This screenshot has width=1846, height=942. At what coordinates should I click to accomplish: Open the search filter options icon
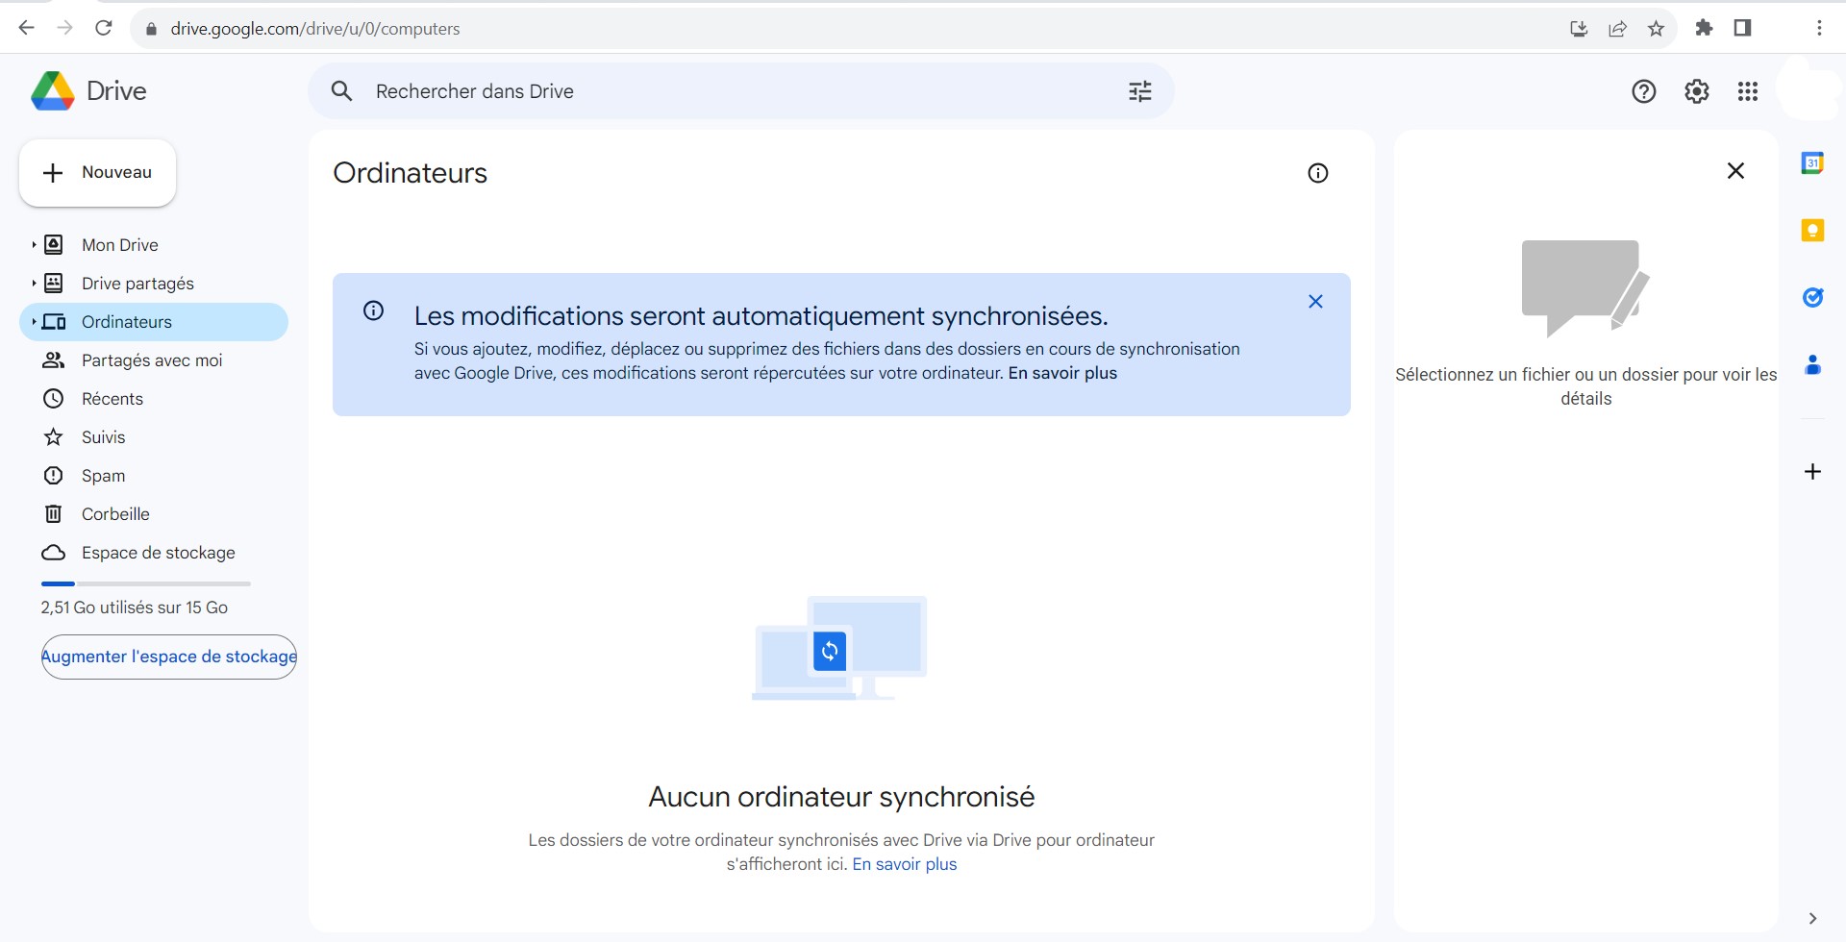[1139, 91]
